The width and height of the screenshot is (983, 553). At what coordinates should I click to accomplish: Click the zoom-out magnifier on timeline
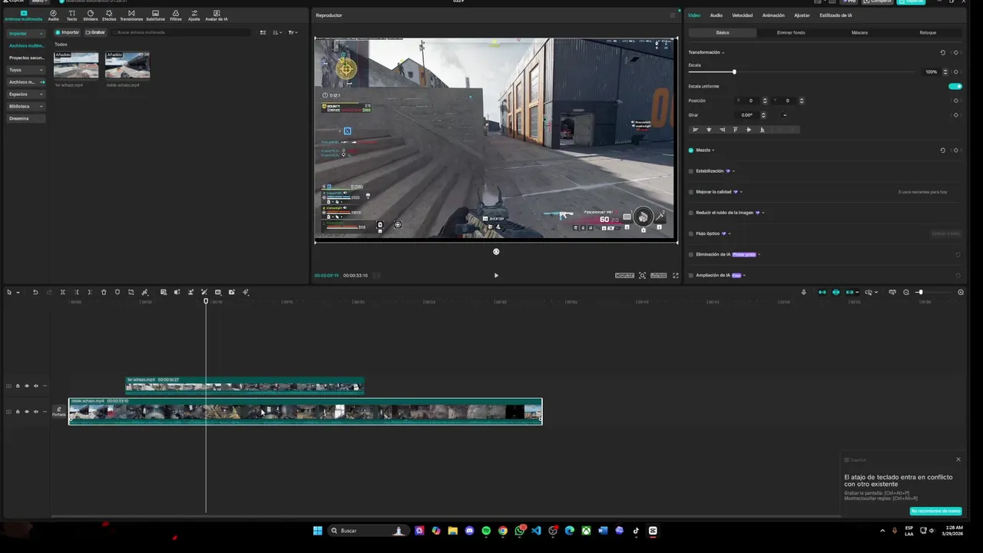click(x=906, y=292)
